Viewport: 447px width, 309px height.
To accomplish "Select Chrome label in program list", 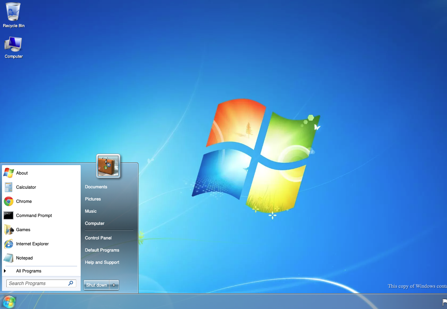I will click(x=24, y=201).
